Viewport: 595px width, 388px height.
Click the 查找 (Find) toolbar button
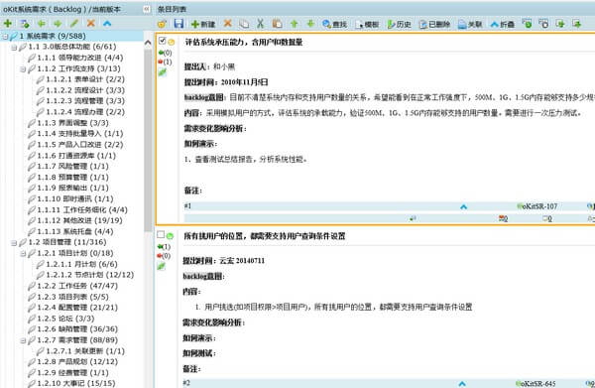335,24
